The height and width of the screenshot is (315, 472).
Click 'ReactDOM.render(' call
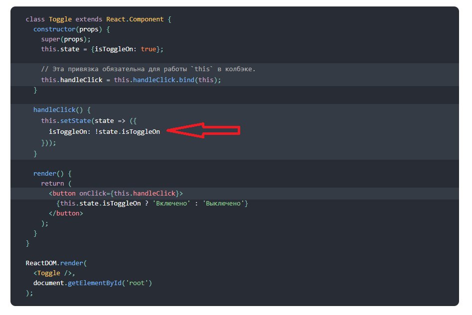click(x=56, y=263)
